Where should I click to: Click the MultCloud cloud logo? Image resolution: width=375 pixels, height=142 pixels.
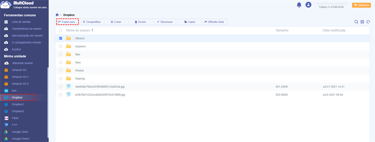coord(6,5)
